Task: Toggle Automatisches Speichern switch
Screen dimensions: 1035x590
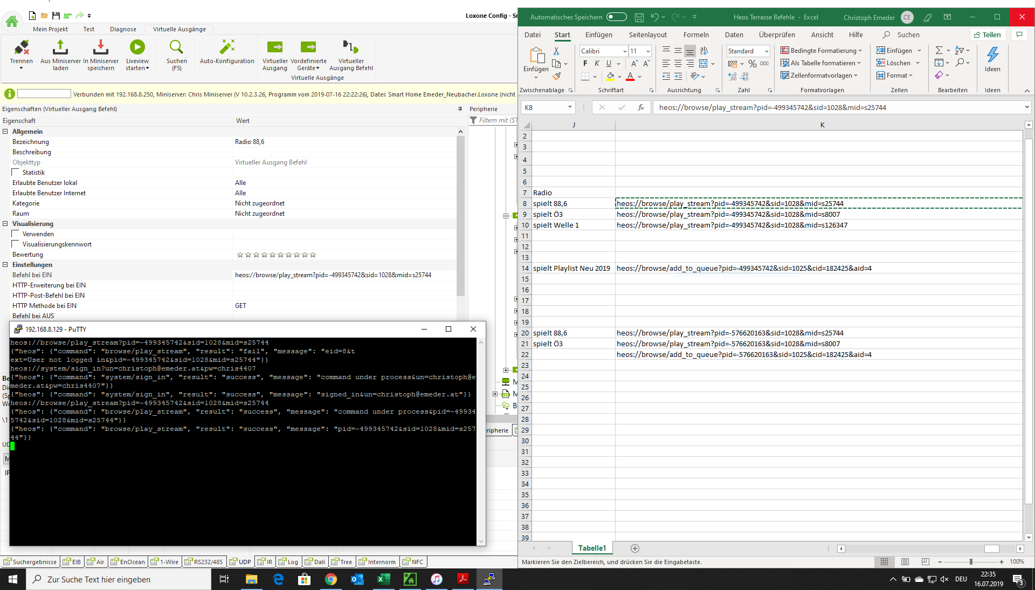Action: click(x=616, y=17)
